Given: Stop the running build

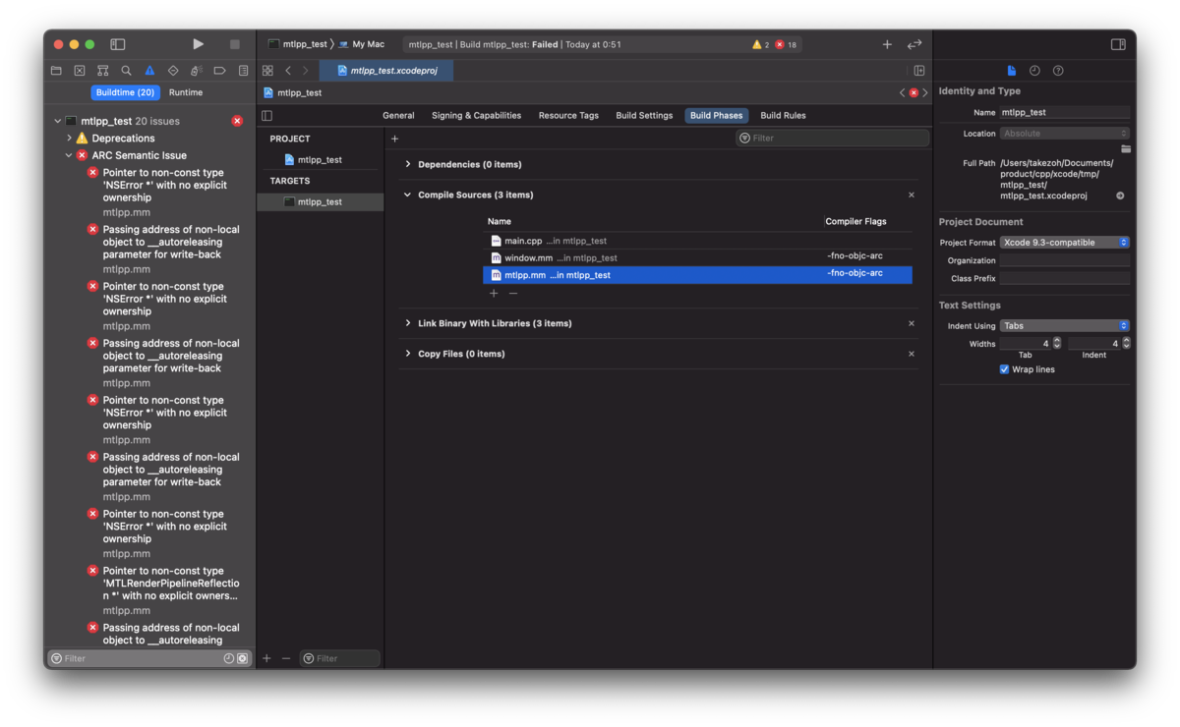Looking at the screenshot, I should [x=234, y=44].
